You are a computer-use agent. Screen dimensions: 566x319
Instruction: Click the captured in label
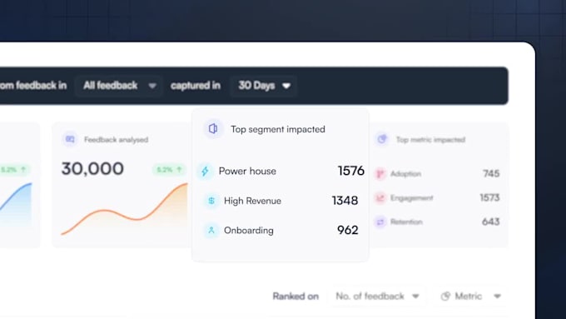196,86
